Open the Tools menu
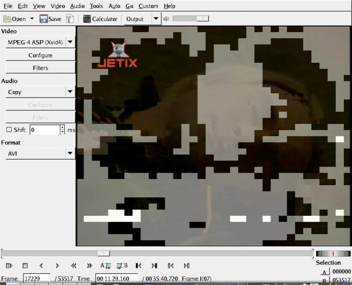Screen dimensions: 352x285 tap(97, 6)
